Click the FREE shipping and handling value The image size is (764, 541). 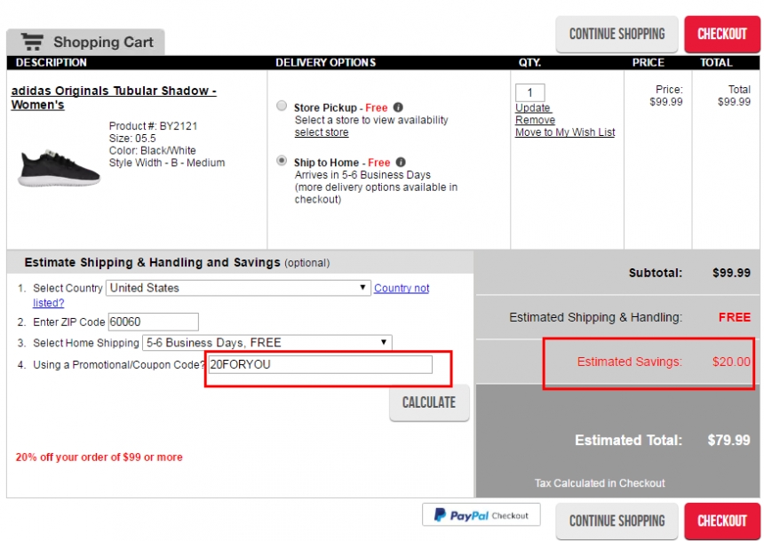tap(735, 317)
